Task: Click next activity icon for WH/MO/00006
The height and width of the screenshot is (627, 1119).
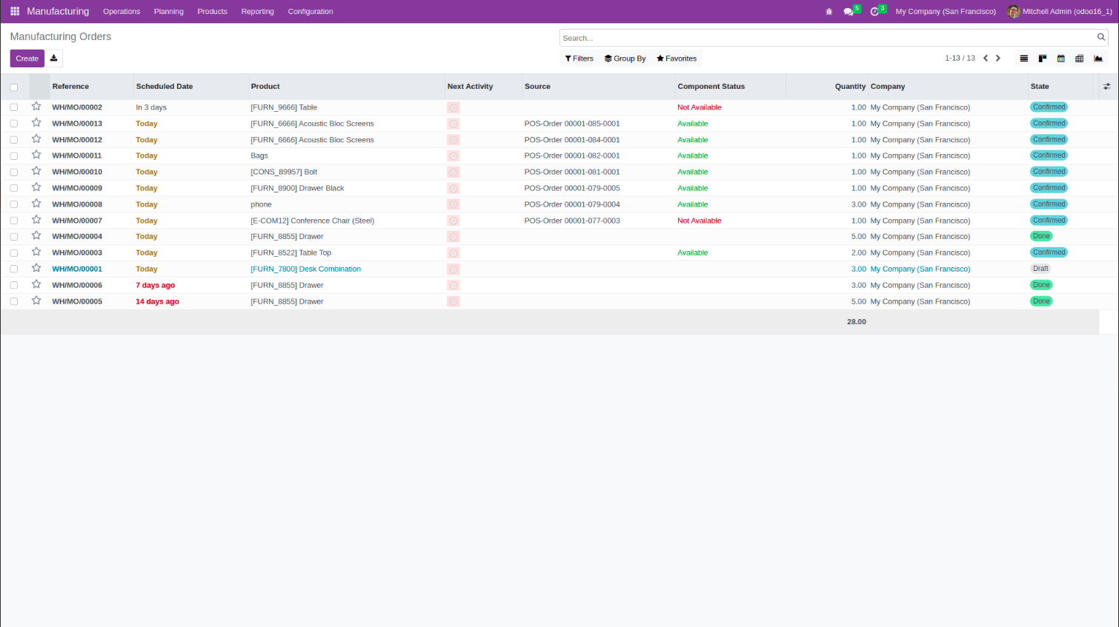Action: [454, 285]
